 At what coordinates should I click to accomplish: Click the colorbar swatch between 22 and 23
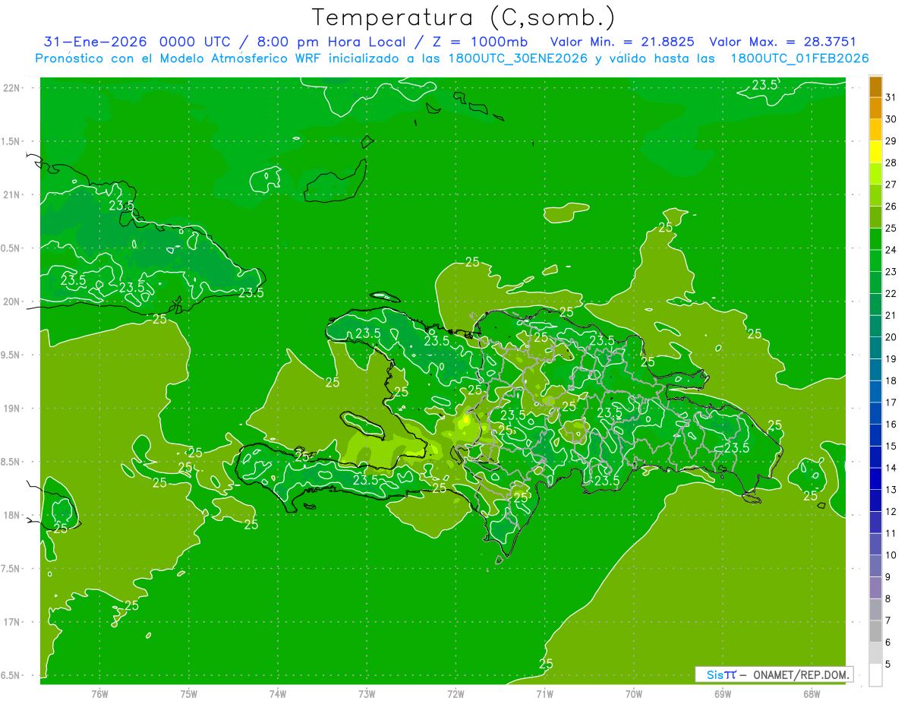876,283
